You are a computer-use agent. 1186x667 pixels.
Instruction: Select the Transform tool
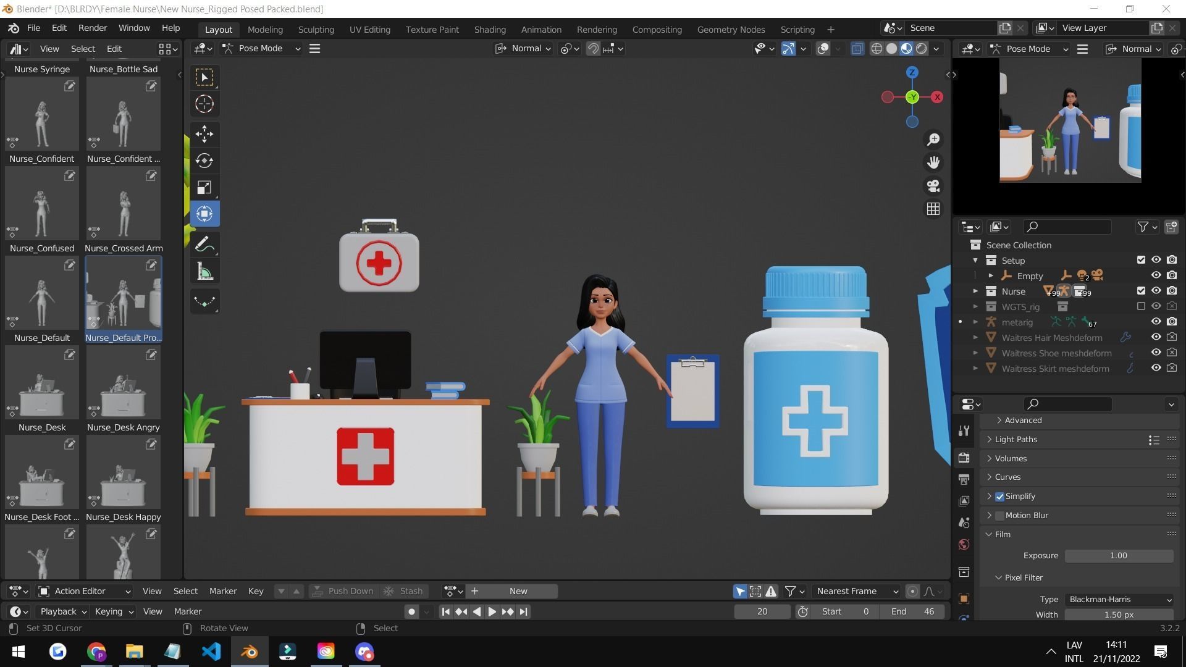click(204, 214)
